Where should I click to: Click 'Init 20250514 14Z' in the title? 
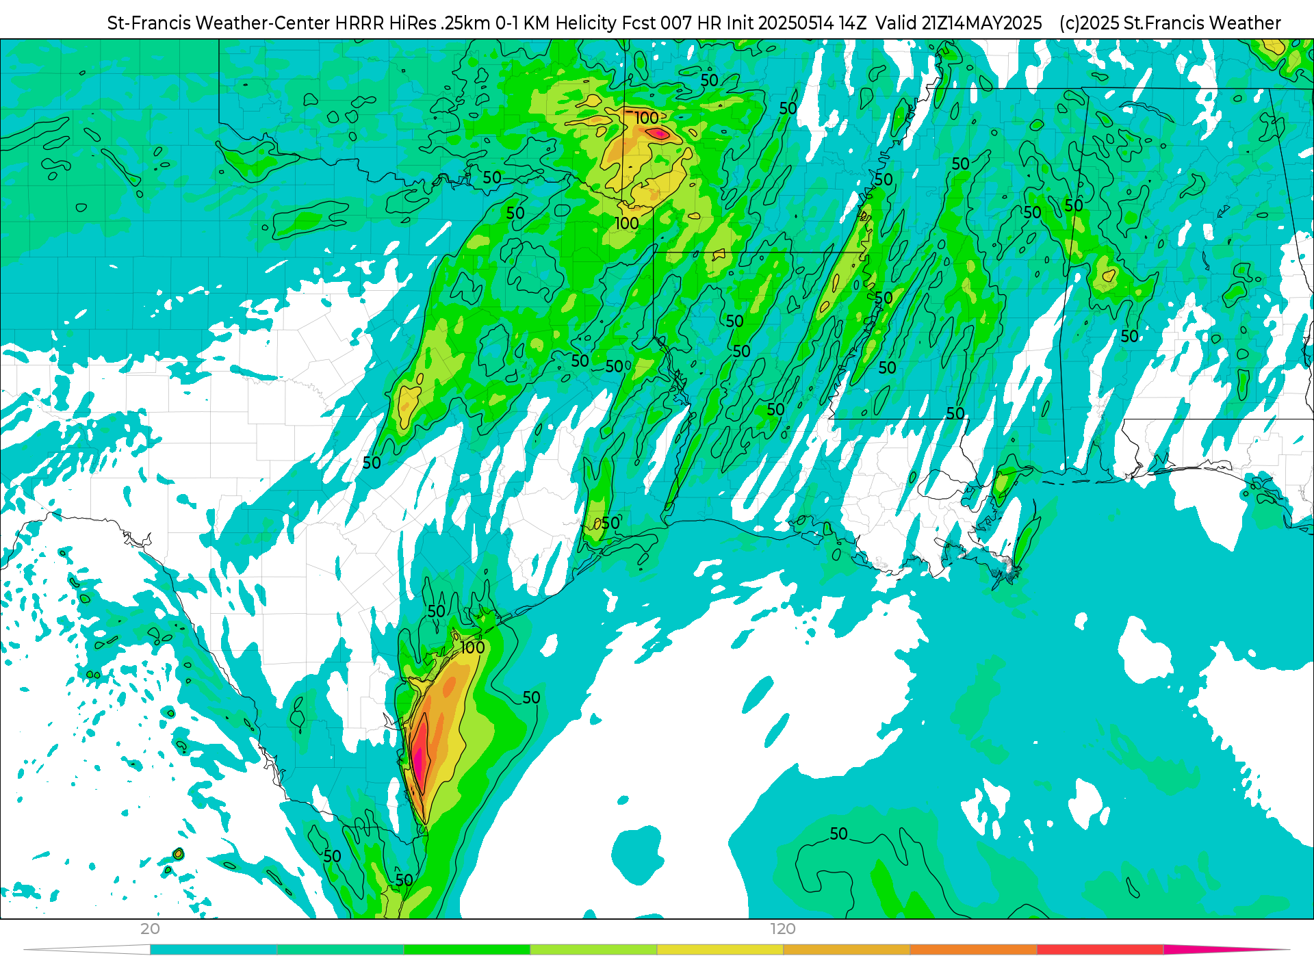(797, 23)
